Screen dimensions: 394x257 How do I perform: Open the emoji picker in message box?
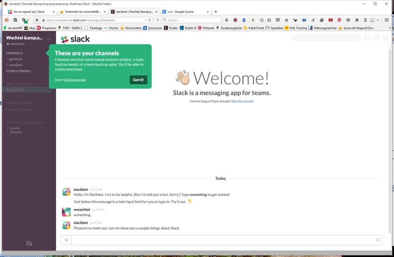(378, 240)
